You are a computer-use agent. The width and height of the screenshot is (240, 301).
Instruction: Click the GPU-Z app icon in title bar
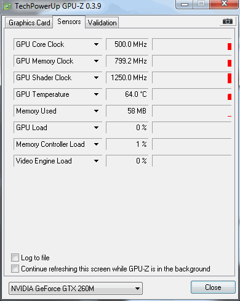pos(7,7)
